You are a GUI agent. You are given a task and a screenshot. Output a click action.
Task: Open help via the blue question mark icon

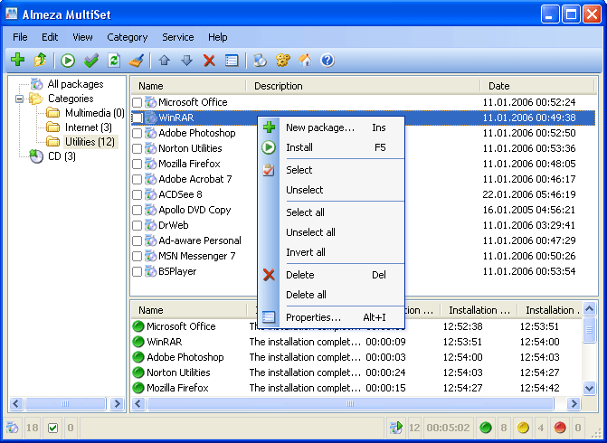click(327, 61)
